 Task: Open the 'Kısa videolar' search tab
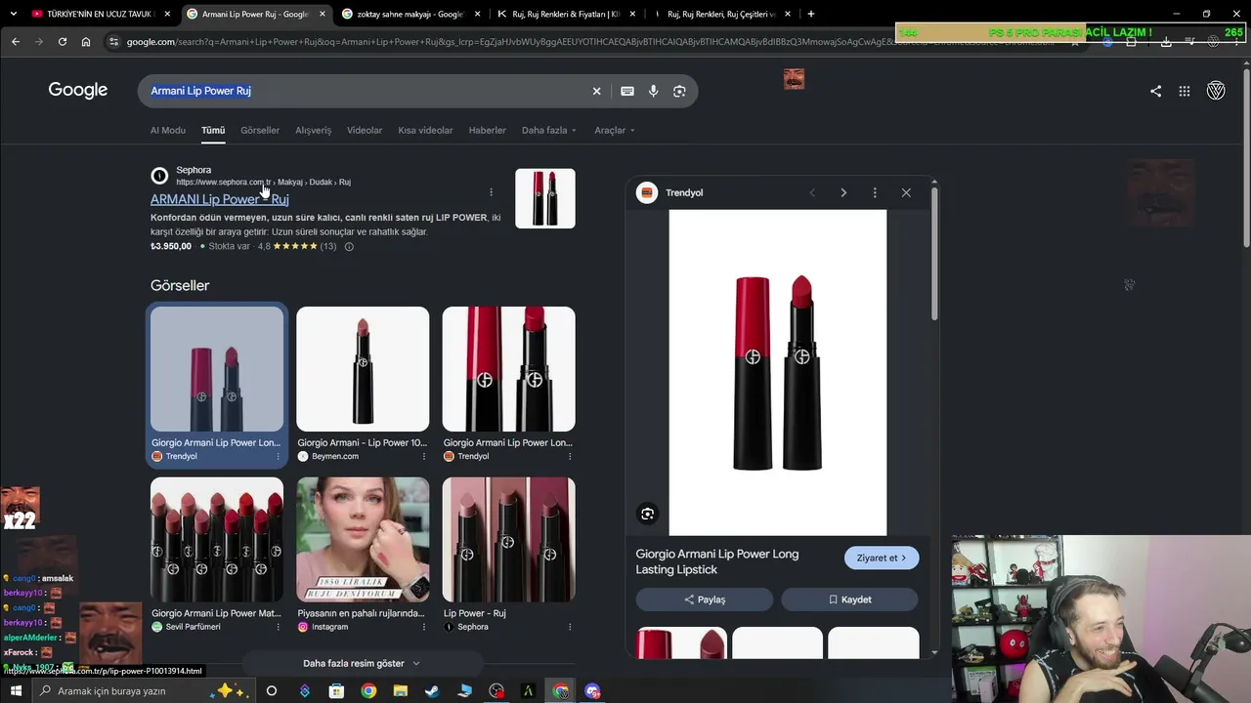pyautogui.click(x=425, y=130)
